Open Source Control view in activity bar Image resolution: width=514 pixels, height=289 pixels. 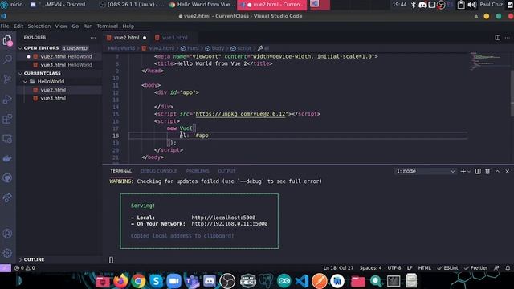tap(7, 79)
